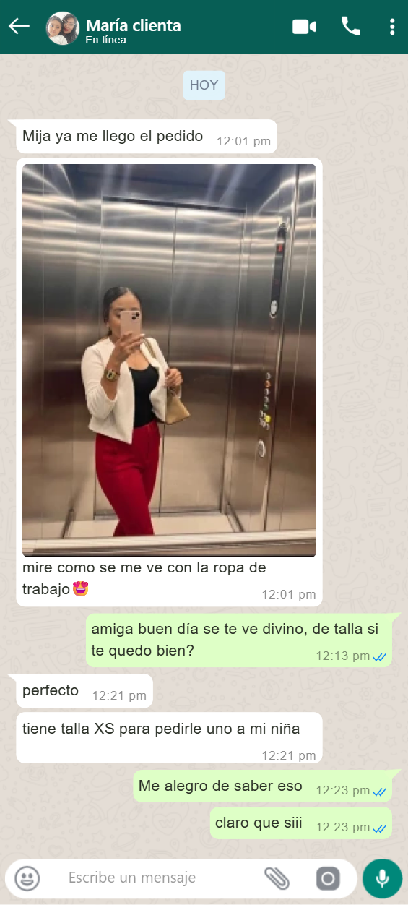Screen dimensions: 408x905
Task: Open the emoji picker
Action: [27, 878]
